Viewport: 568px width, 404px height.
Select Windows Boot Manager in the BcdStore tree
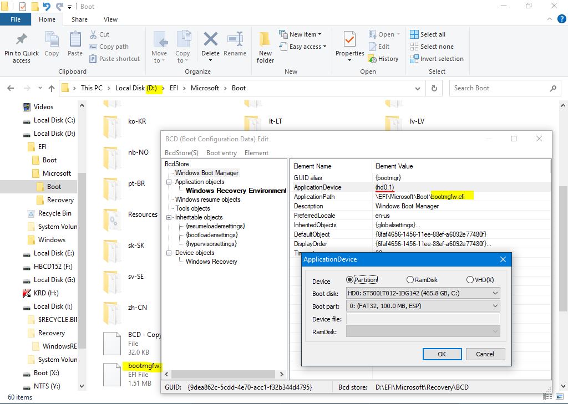206,173
